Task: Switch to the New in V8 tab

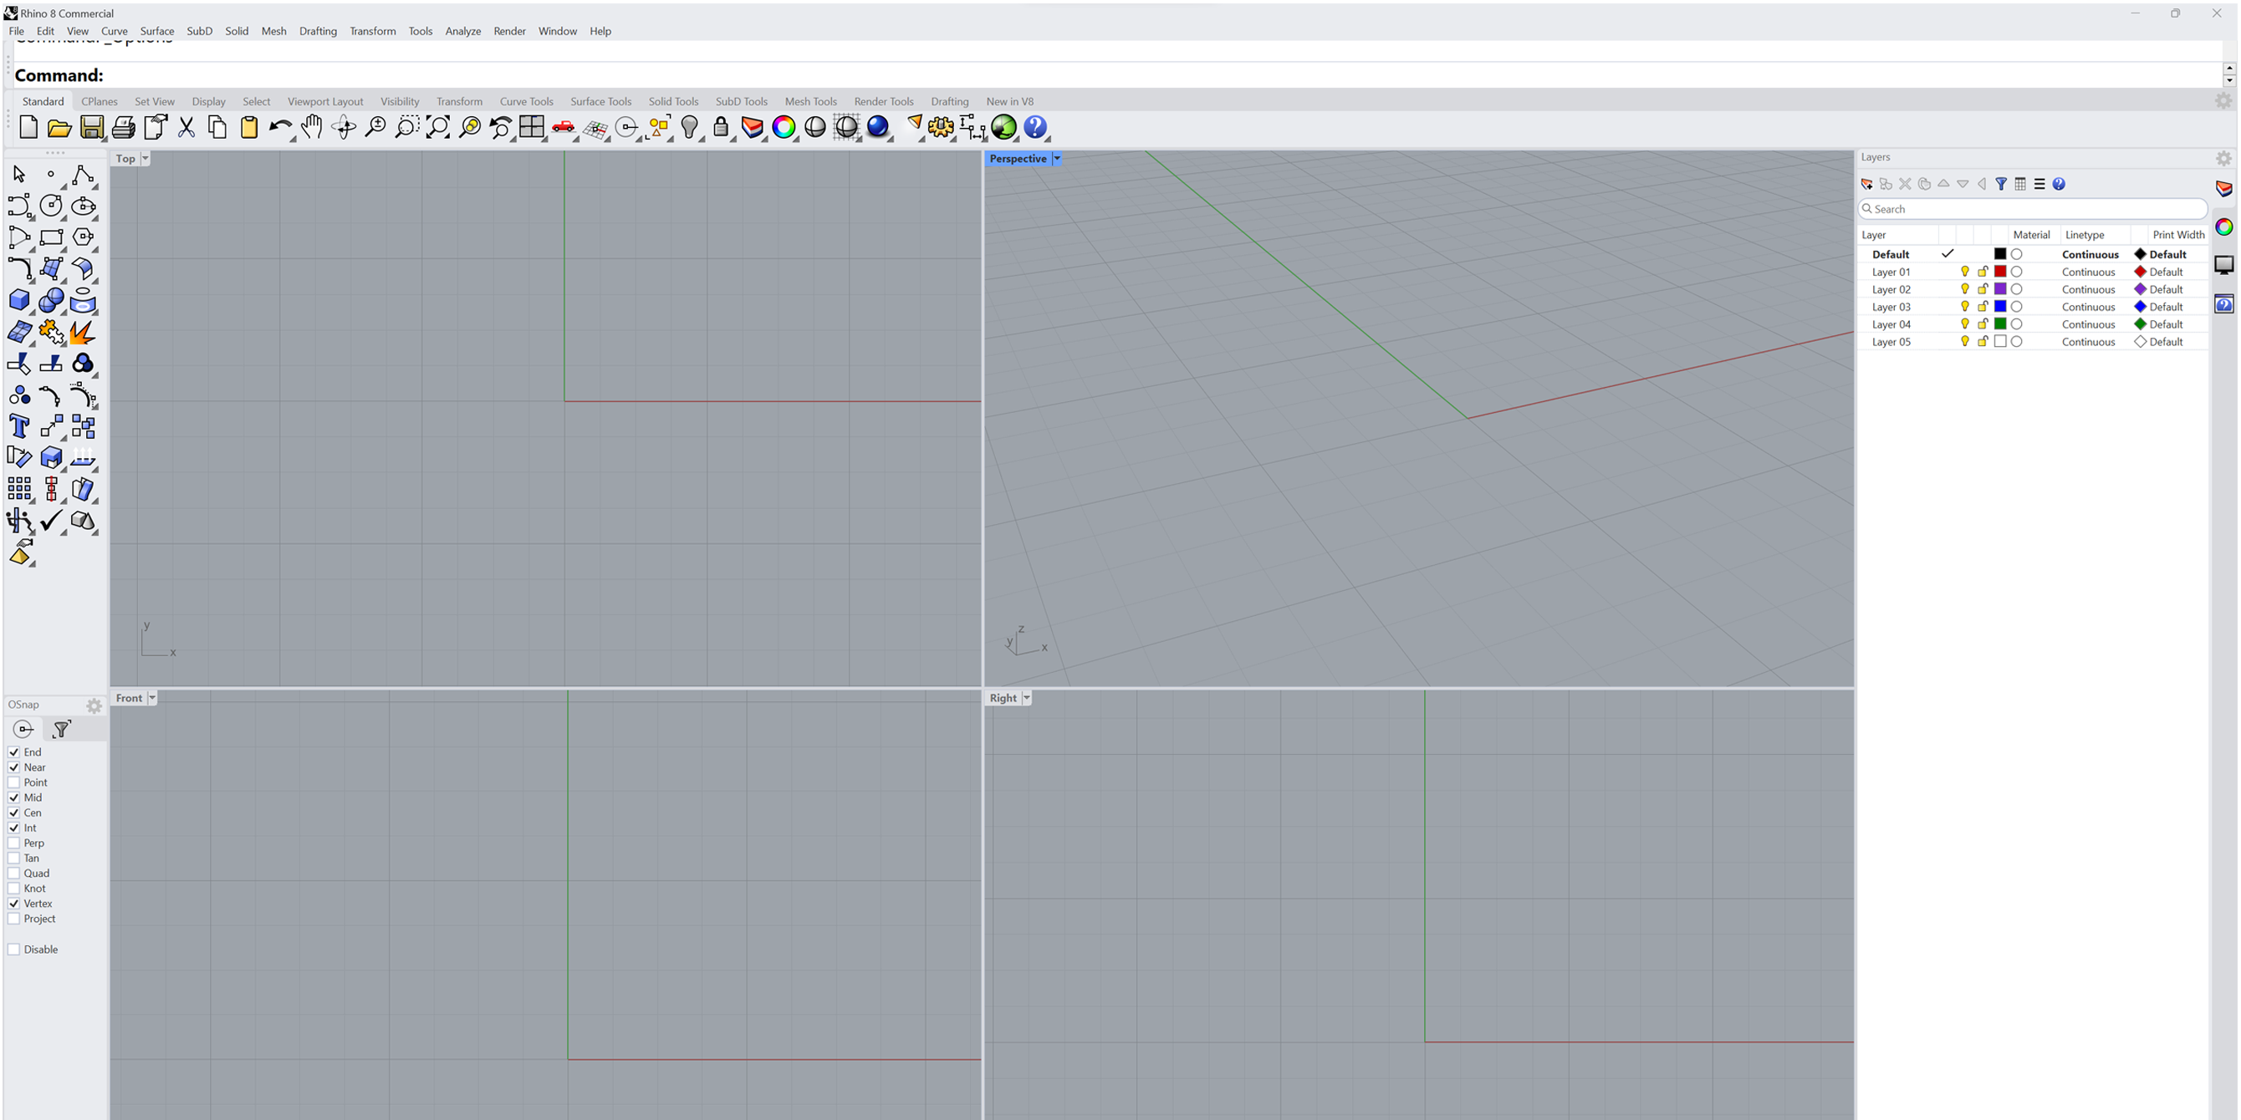Action: pos(1009,102)
